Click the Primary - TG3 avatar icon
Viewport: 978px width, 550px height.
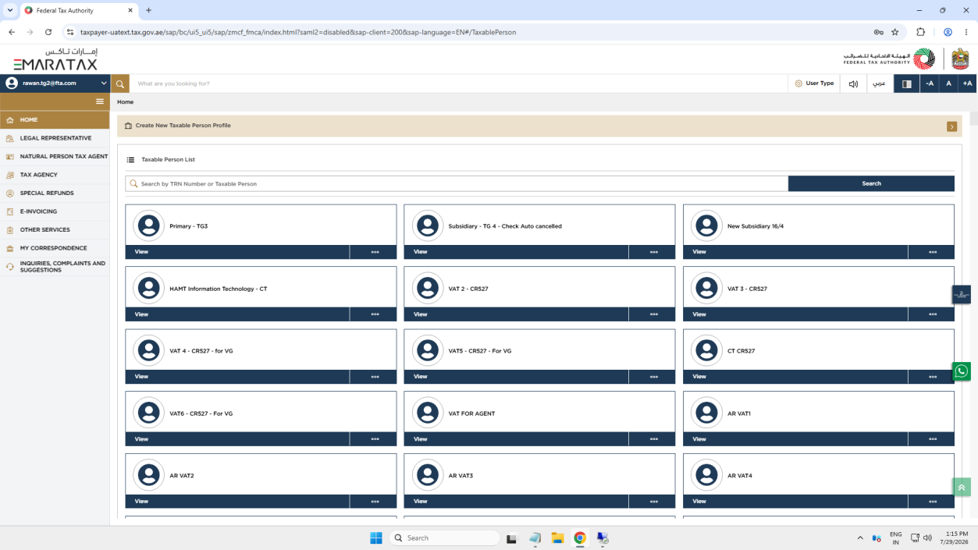click(x=148, y=225)
